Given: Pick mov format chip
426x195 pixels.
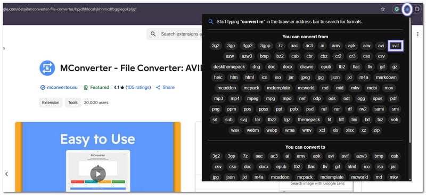Looking at the screenshot, I should pyautogui.click(x=389, y=88).
